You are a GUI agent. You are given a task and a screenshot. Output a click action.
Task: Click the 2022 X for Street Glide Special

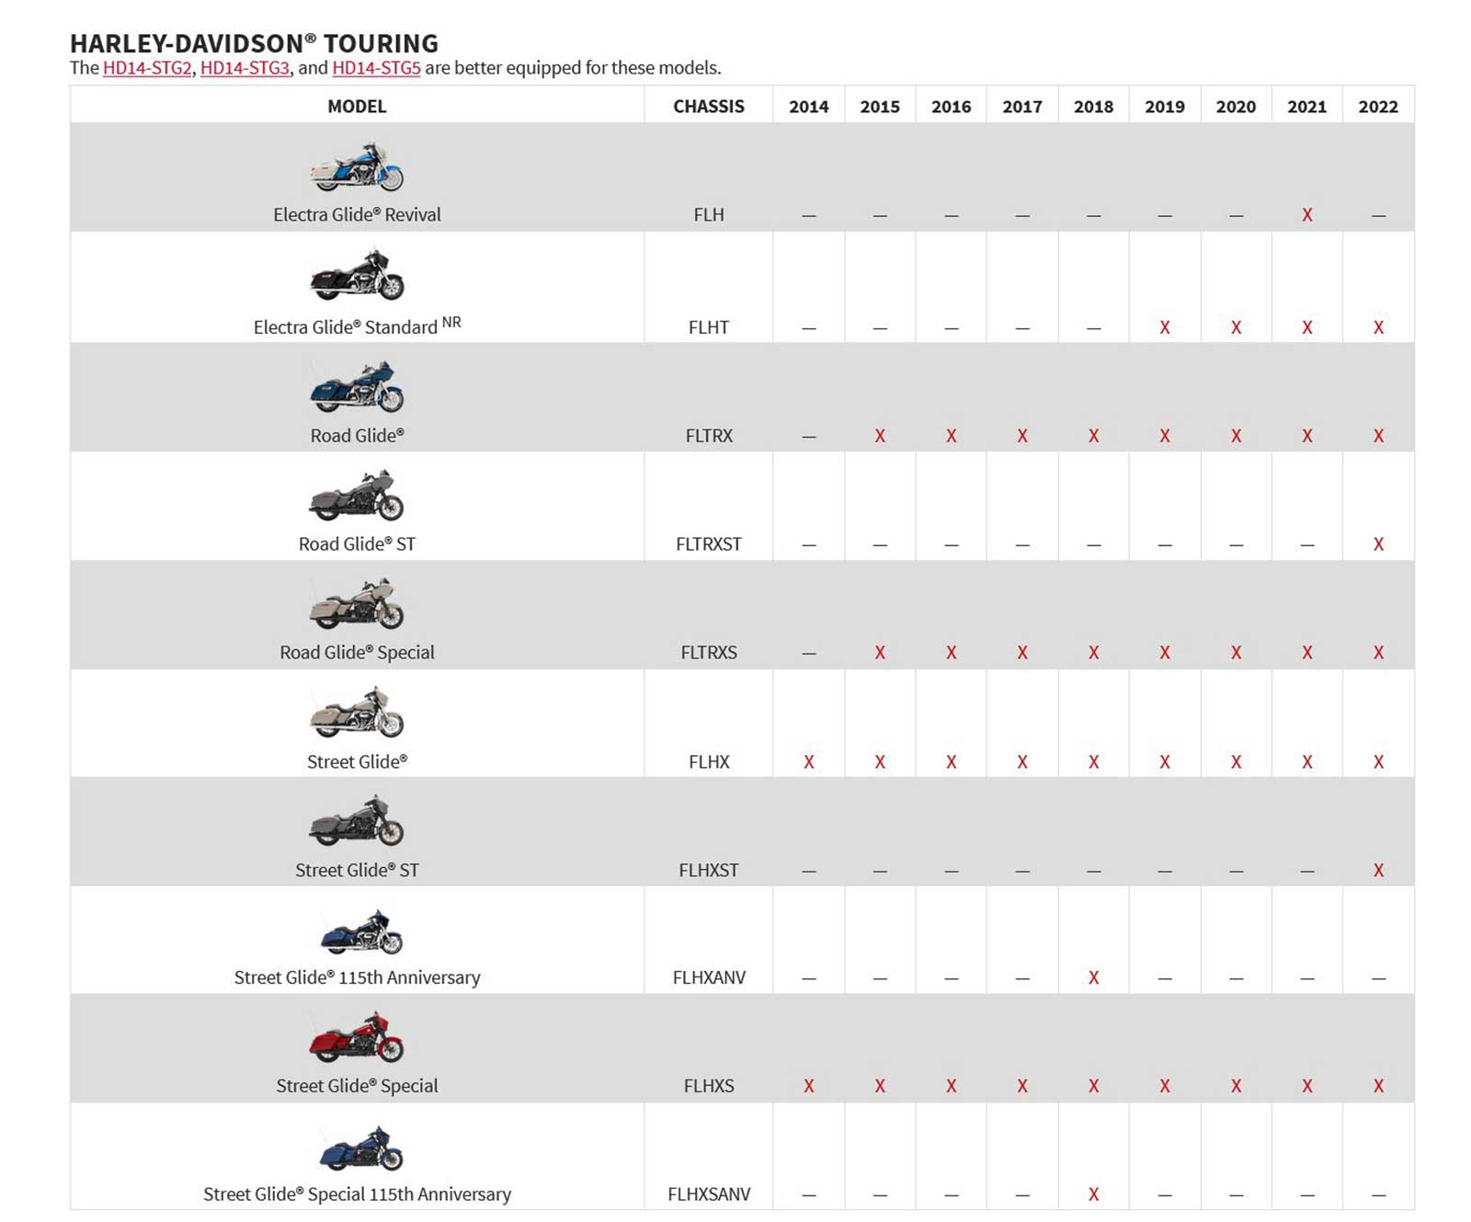(1378, 1087)
